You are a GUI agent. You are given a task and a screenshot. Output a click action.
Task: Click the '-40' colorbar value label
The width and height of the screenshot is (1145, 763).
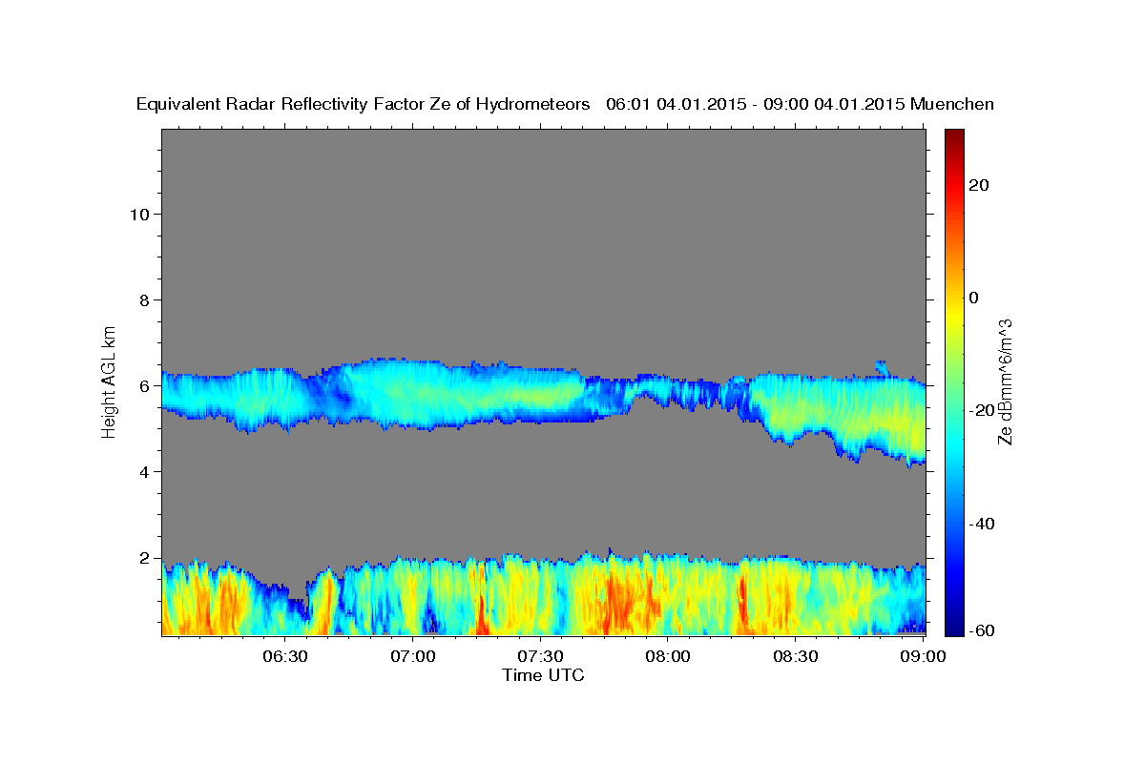[981, 524]
